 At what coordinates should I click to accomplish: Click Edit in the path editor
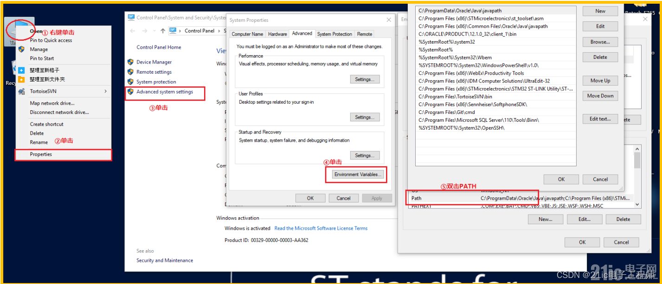[x=600, y=26]
